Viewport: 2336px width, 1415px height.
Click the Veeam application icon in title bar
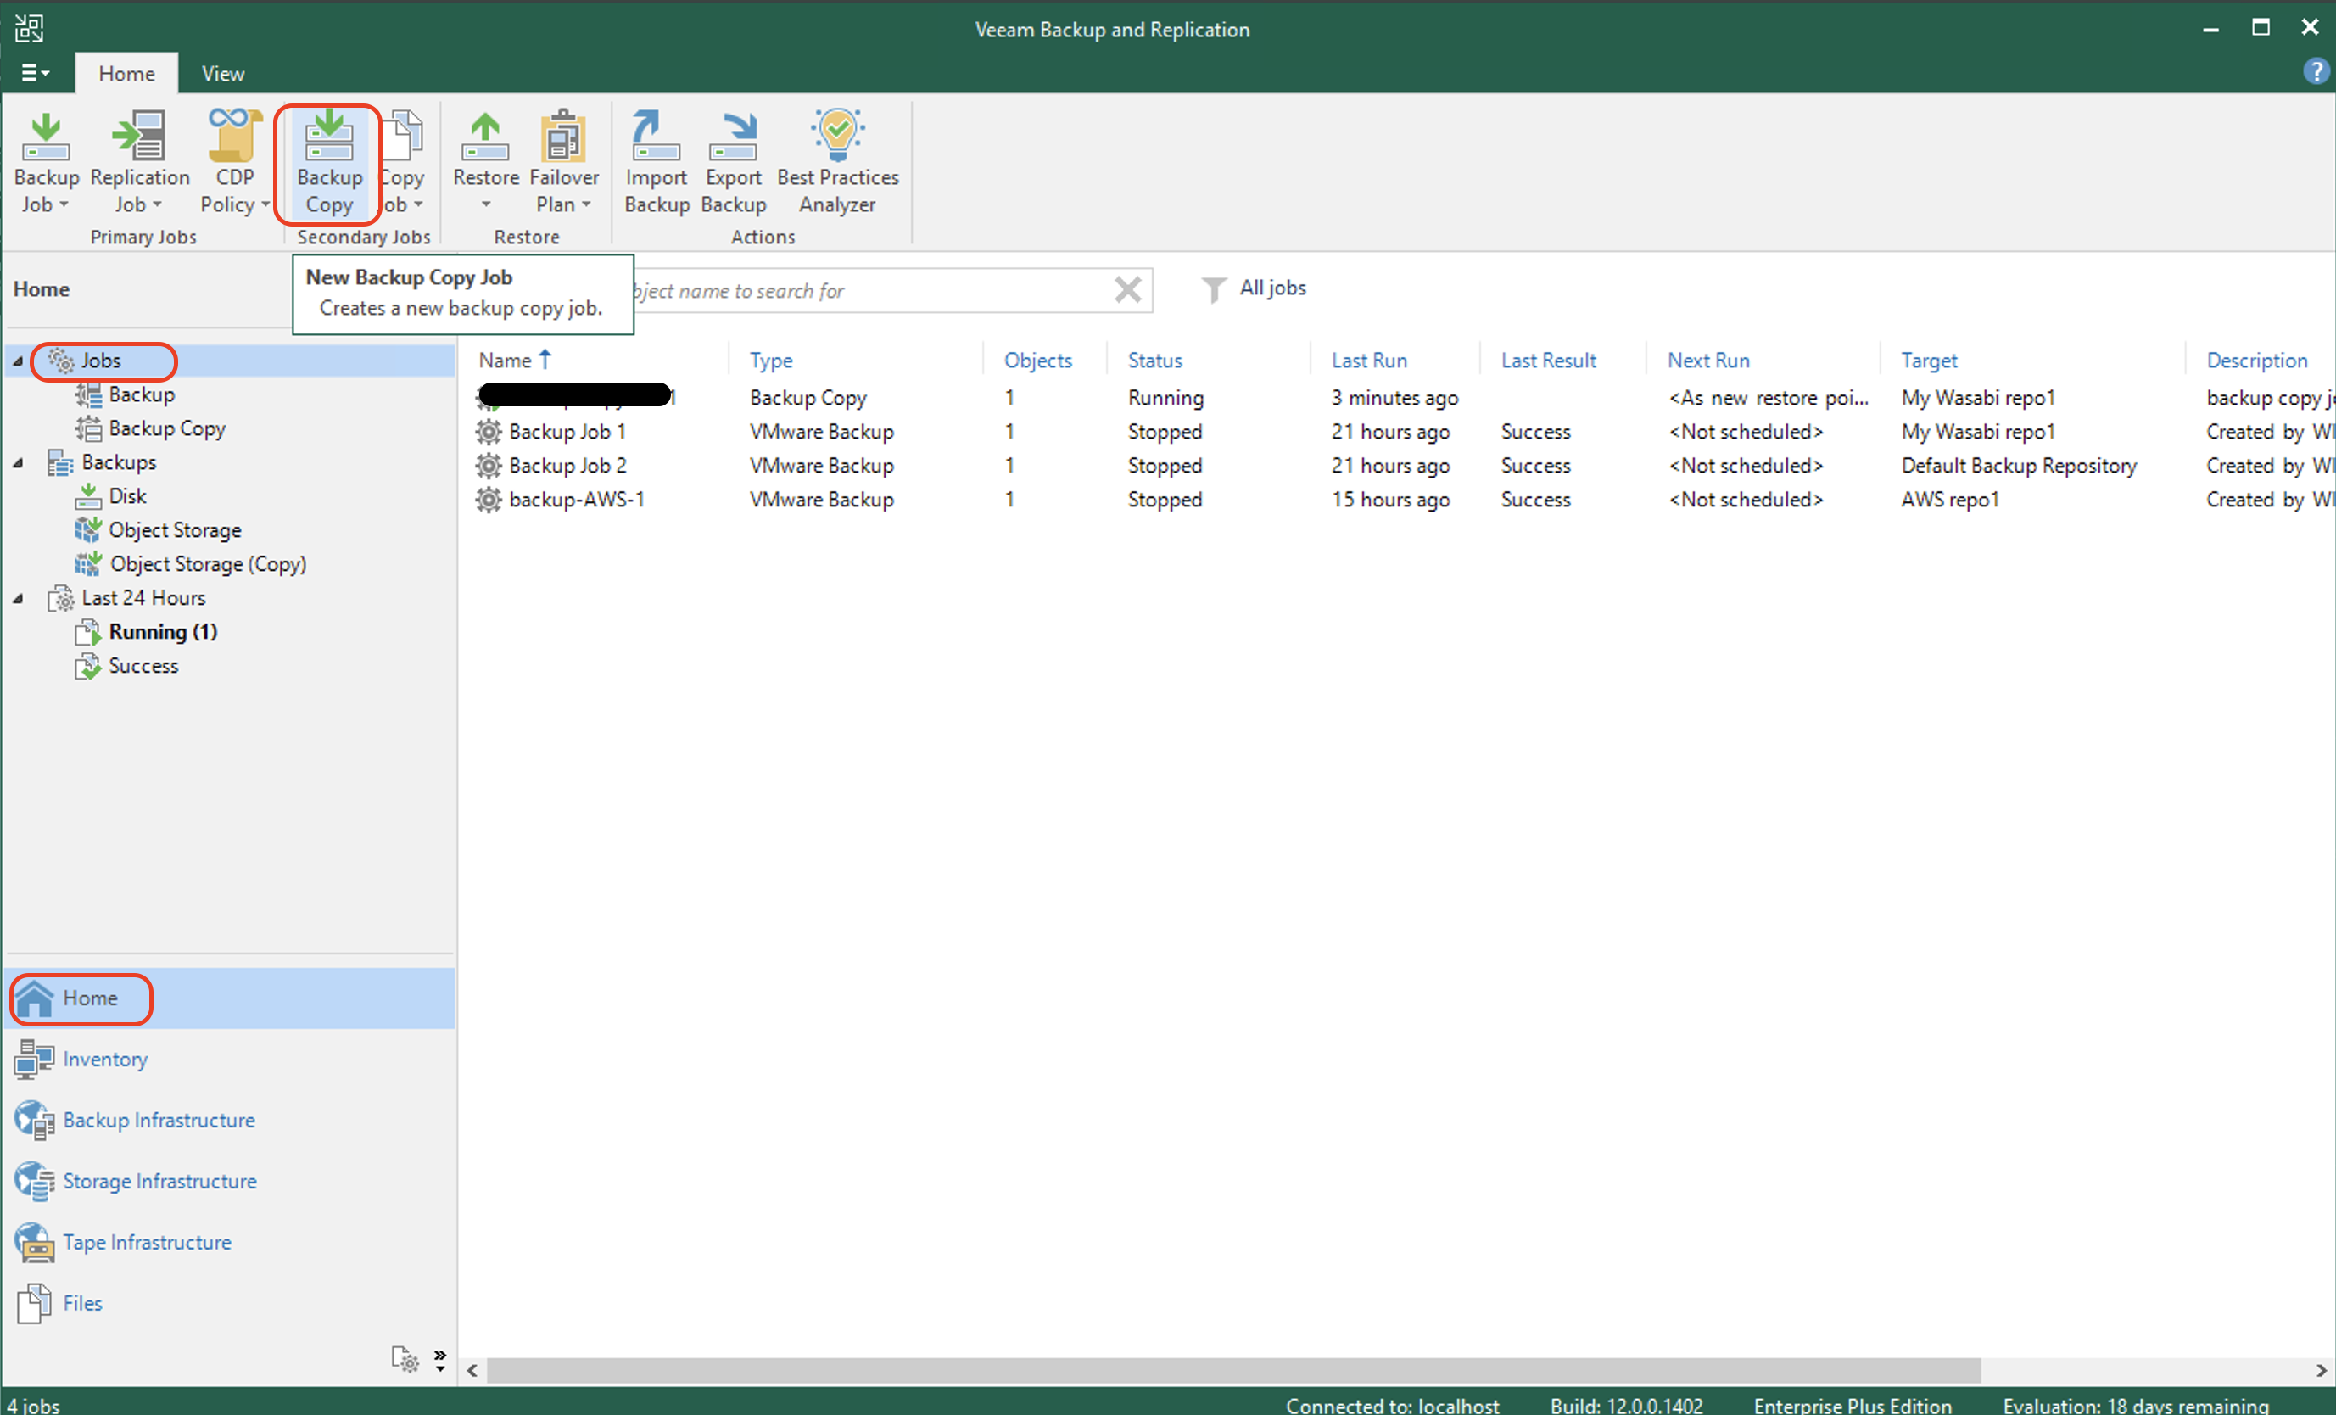pos(30,29)
